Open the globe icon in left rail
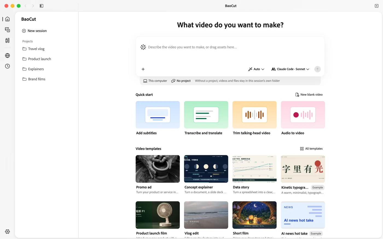 click(x=7, y=55)
